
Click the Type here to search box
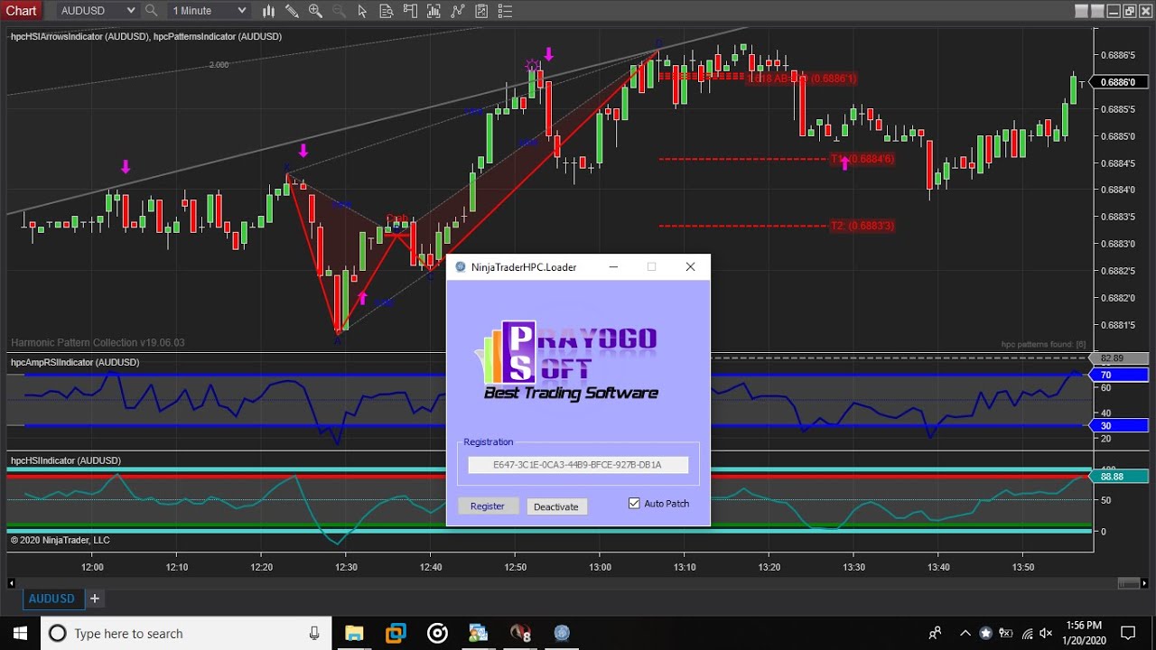click(187, 633)
